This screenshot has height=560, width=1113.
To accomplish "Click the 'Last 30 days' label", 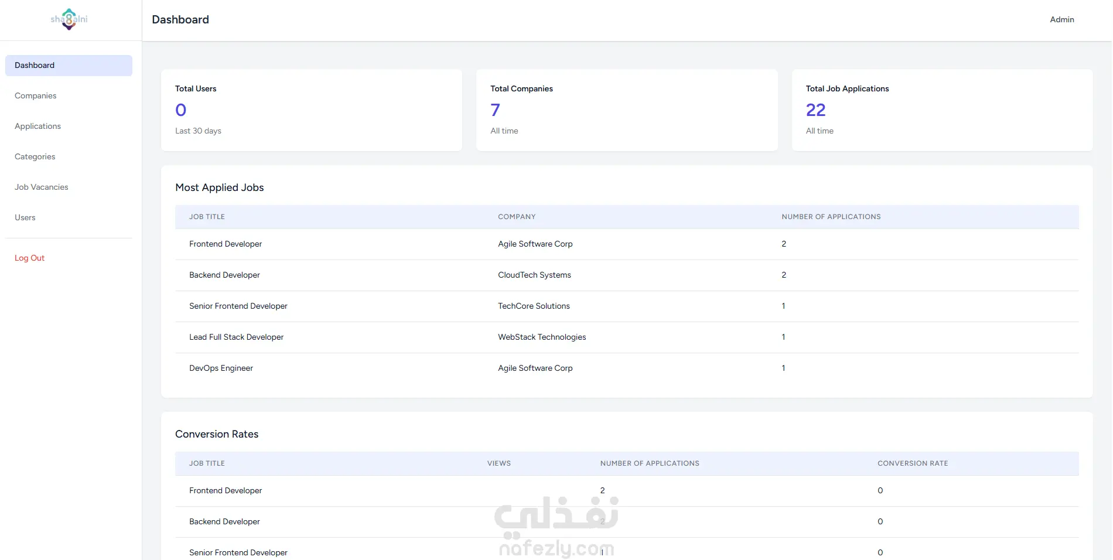I will pos(198,131).
